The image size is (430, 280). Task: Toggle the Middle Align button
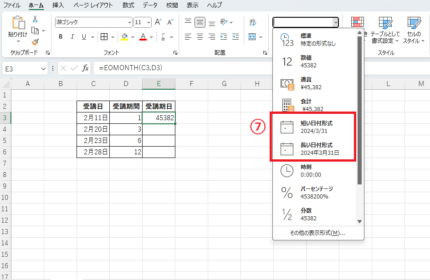200,22
